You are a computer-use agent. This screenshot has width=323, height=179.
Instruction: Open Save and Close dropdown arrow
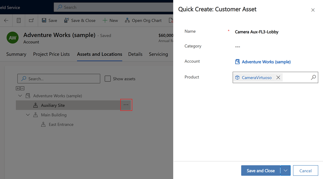(286, 171)
